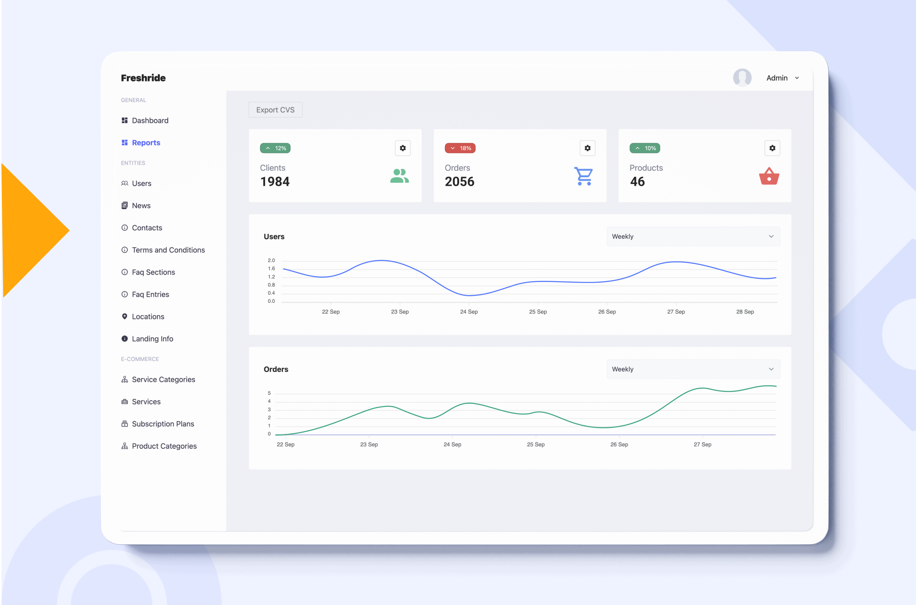This screenshot has width=916, height=605.
Task: Open Service Categories page
Action: [x=164, y=380]
